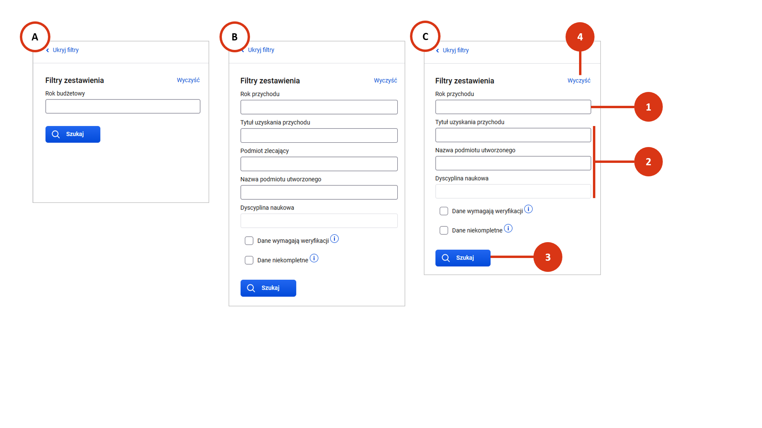This screenshot has width=762, height=428.
Task: Focus the Podmiot zlecający field in panel B
Action: 319,164
